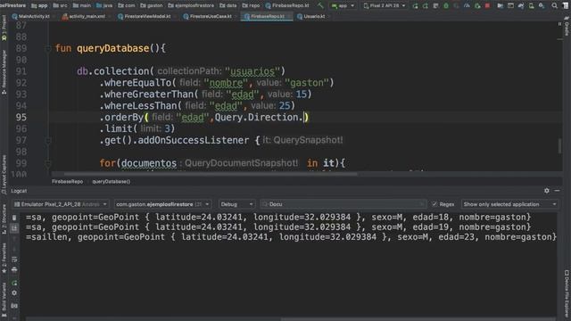
Task: Click the Apply Code Changes icon
Action: pyautogui.click(x=435, y=5)
